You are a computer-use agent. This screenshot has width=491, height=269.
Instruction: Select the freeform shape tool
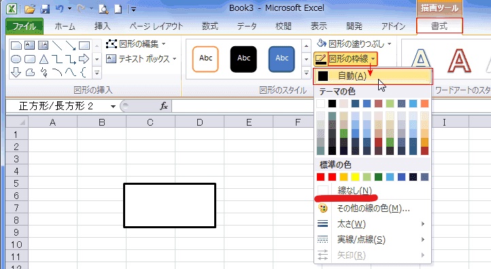(x=30, y=73)
